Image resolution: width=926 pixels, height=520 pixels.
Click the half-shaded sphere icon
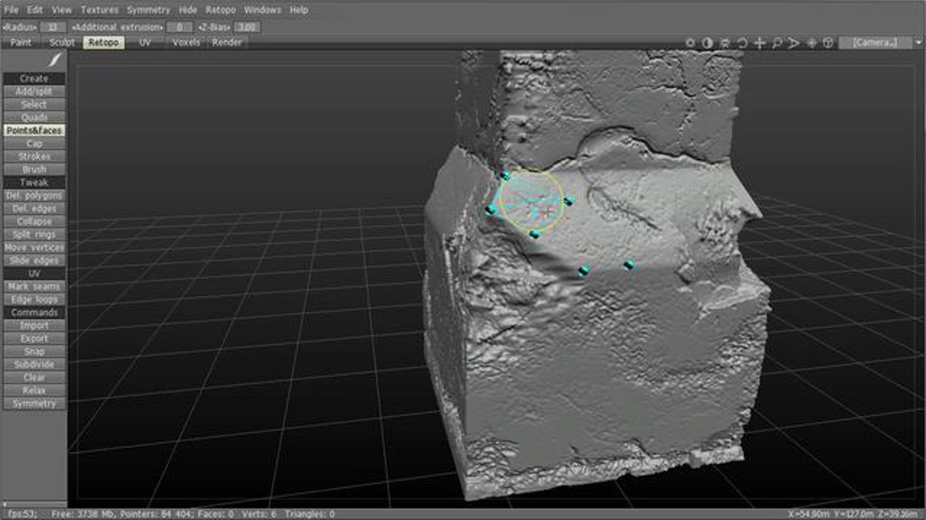click(x=707, y=43)
